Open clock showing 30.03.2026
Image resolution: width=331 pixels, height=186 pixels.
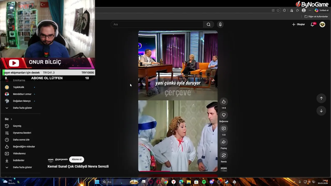coord(323,182)
